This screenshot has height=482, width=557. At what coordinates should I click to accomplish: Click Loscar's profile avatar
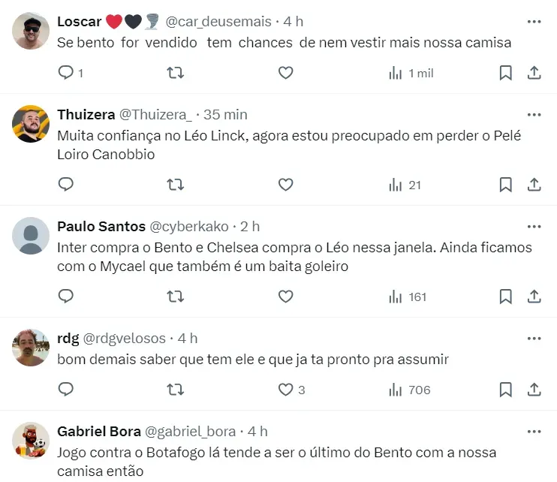click(x=32, y=31)
